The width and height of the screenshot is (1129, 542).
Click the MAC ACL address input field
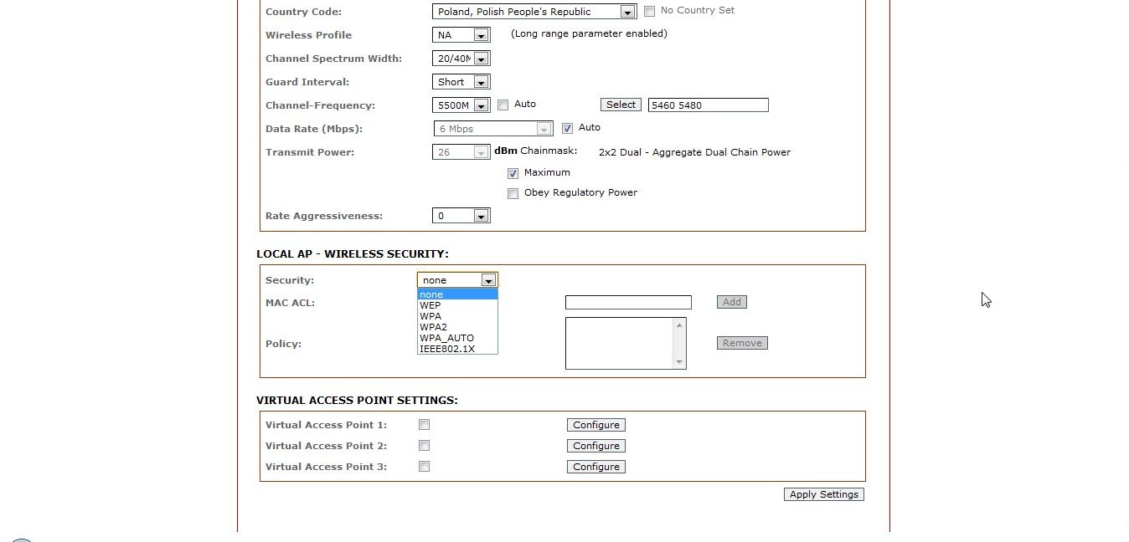[628, 303]
